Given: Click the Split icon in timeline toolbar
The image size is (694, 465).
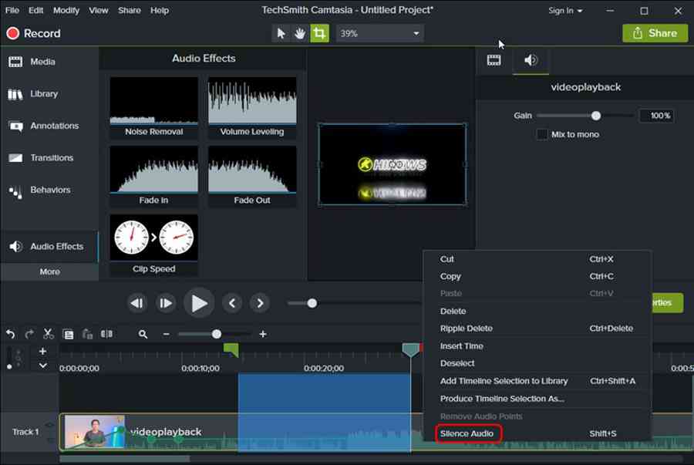Looking at the screenshot, I should click(x=106, y=334).
